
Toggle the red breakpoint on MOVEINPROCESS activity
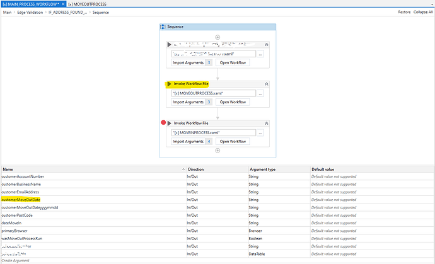coord(163,123)
